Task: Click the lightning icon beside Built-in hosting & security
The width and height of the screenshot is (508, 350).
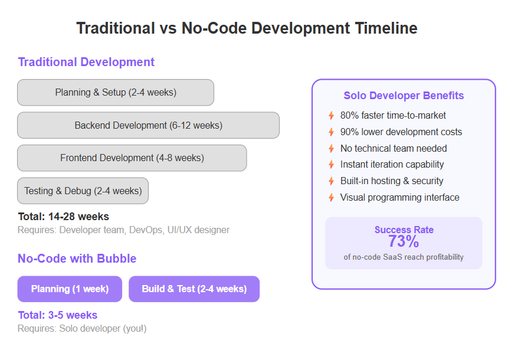Action: (331, 181)
